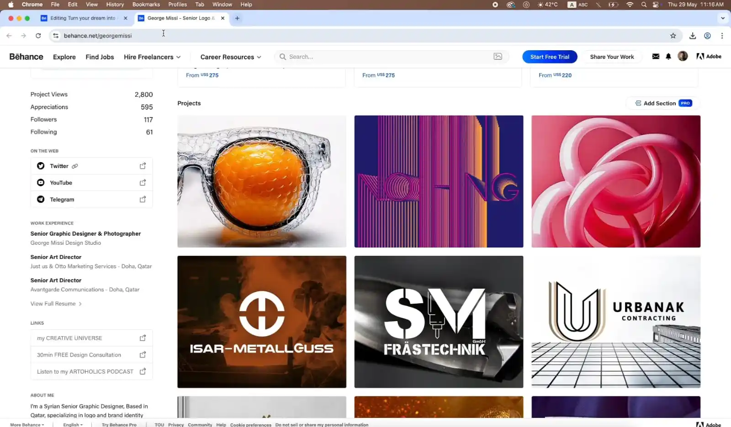
Task: Open macOS Spotlight search icon
Action: [644, 5]
